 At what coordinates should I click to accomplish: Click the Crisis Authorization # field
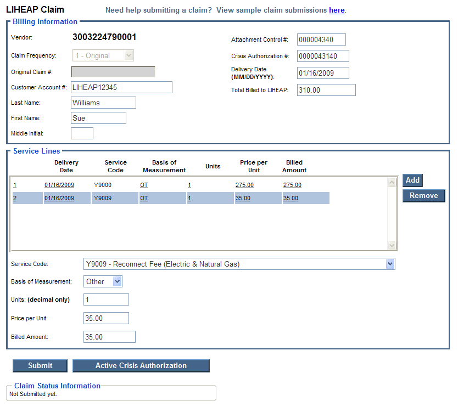[x=322, y=56]
